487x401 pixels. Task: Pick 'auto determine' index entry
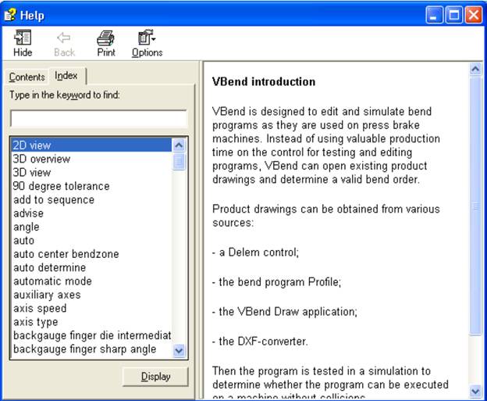coord(91,267)
